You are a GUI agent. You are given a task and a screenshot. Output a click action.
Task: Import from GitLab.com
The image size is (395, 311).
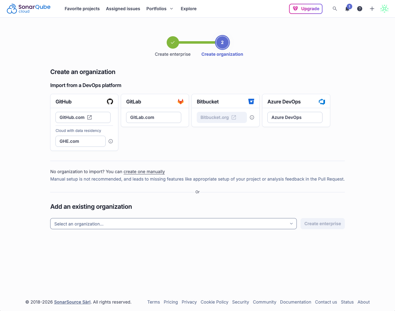pos(154,117)
